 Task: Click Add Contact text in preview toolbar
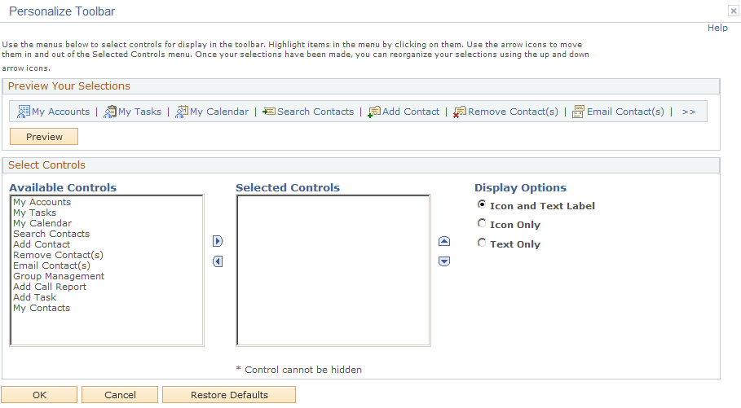point(411,112)
